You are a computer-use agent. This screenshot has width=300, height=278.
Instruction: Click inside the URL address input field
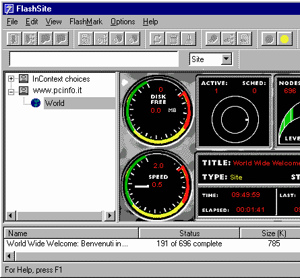[94, 59]
